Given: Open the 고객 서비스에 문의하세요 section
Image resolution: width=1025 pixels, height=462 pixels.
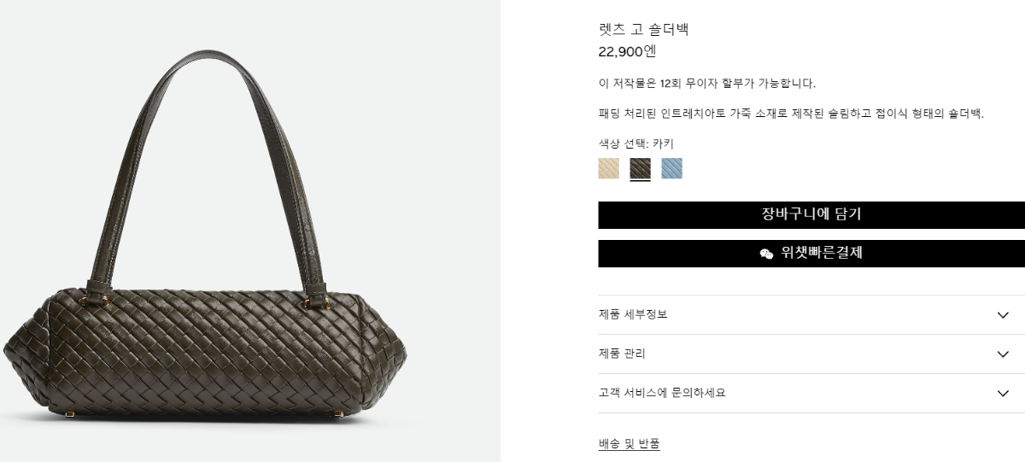Looking at the screenshot, I should click(x=811, y=393).
